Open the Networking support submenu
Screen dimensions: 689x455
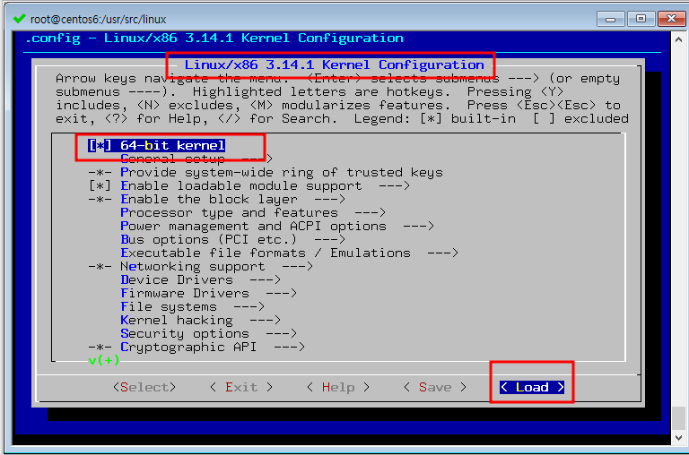coord(216,266)
